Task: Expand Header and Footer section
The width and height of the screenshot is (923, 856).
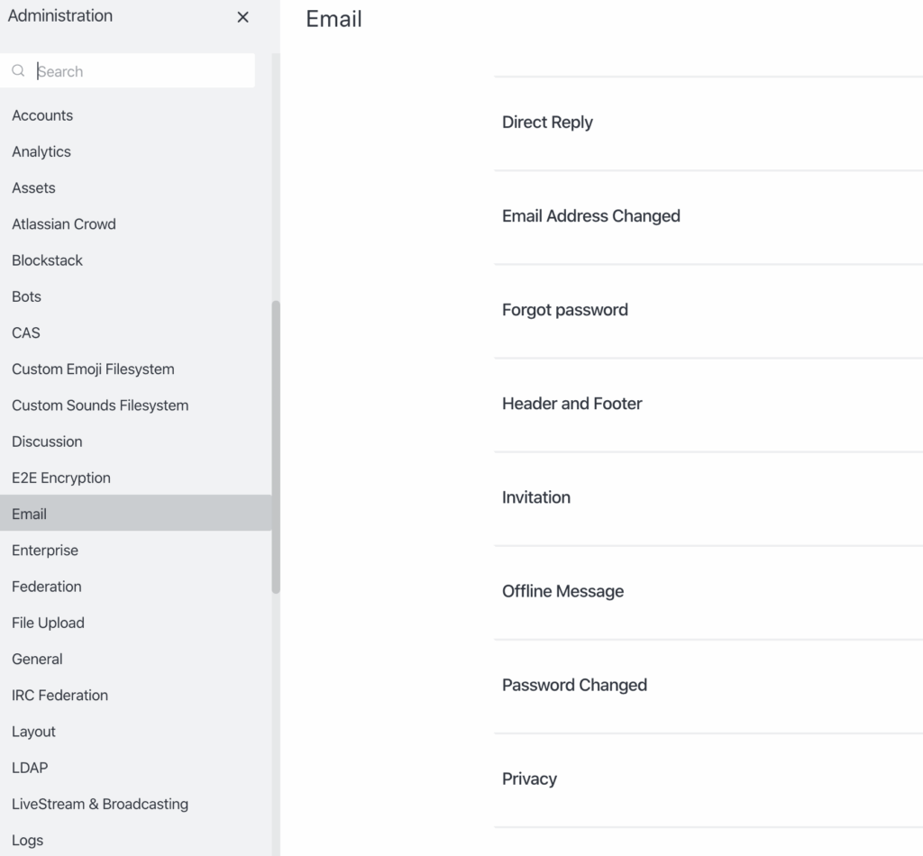Action: coord(572,404)
